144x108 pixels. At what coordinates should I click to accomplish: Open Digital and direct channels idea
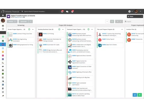pos(80,56)
